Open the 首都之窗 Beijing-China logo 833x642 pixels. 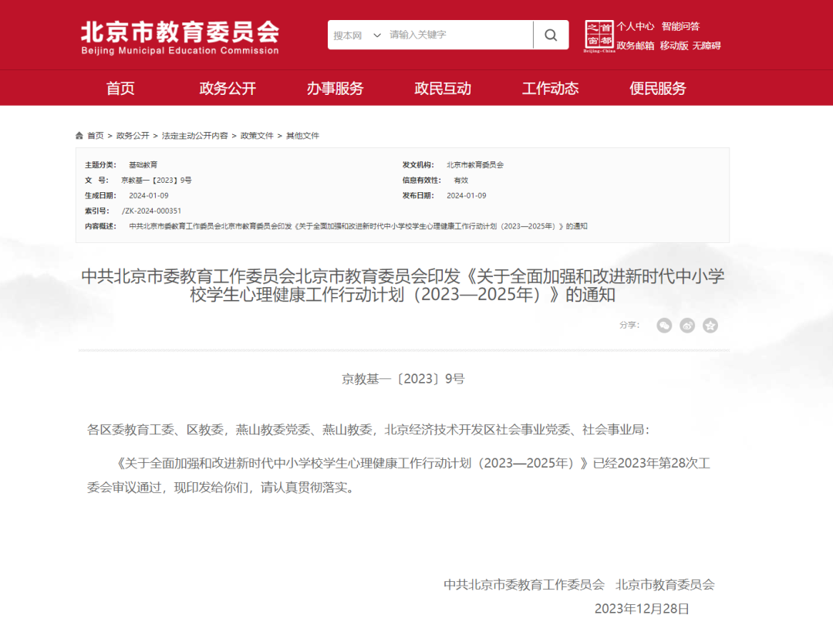[599, 36]
